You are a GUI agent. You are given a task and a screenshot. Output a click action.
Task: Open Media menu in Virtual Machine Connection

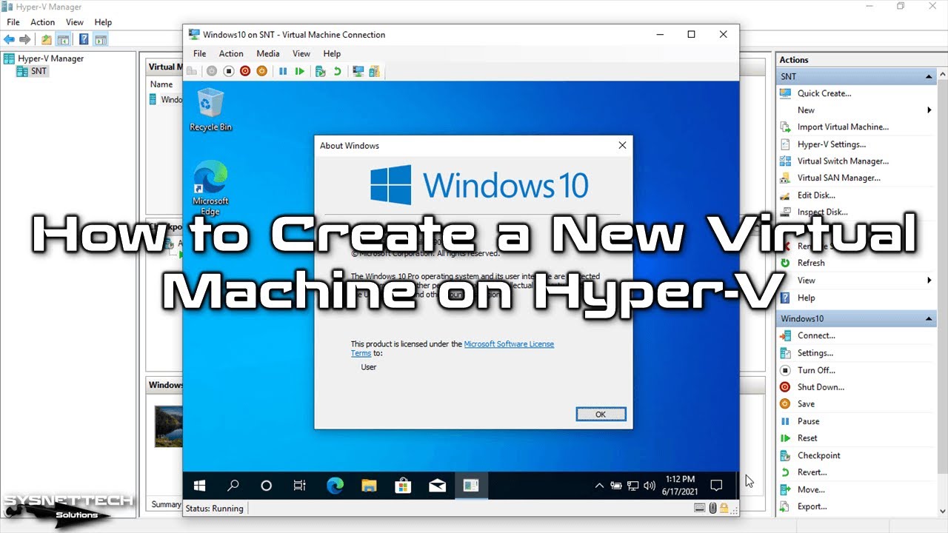(268, 53)
